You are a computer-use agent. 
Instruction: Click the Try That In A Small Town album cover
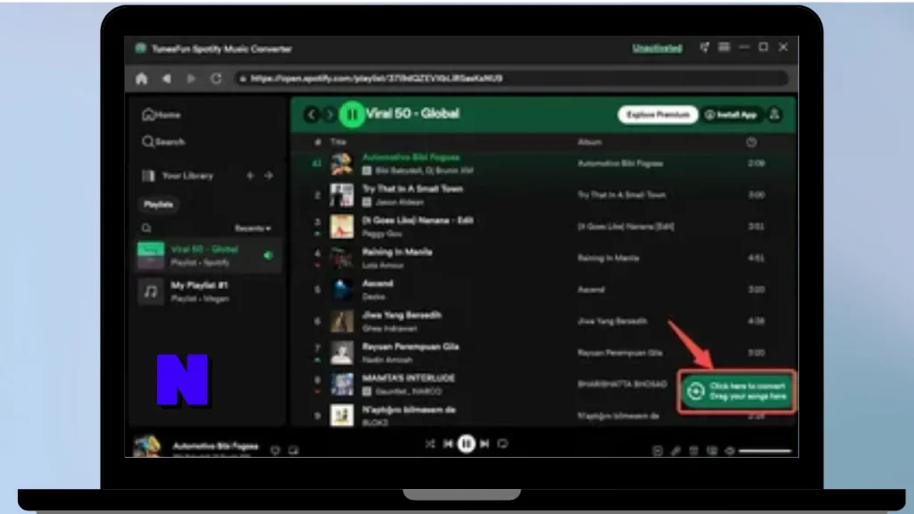click(342, 195)
